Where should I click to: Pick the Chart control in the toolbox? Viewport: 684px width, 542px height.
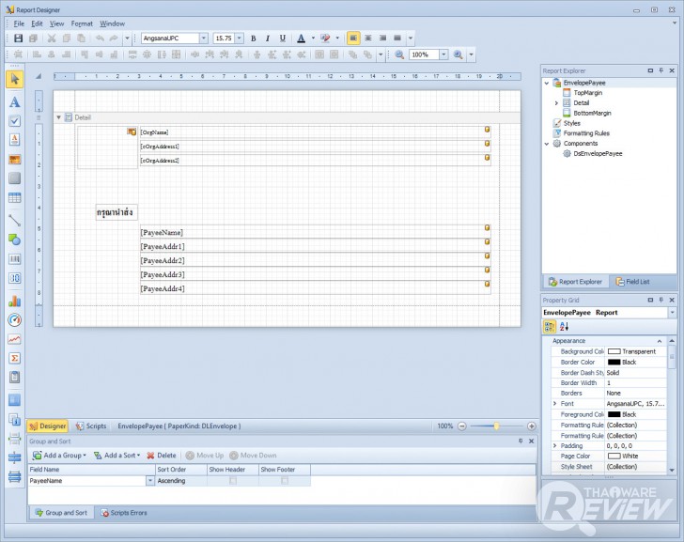click(x=14, y=302)
